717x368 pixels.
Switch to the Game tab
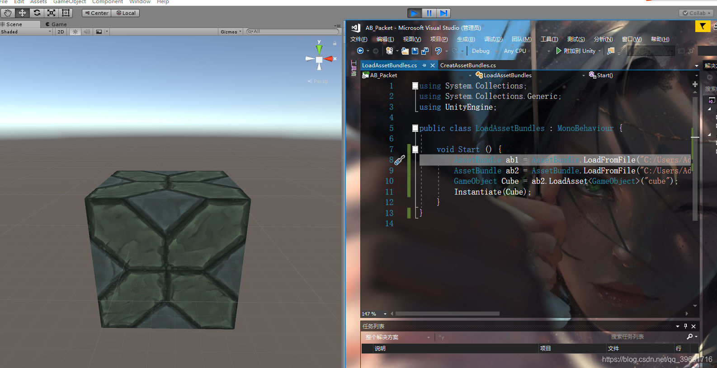[x=56, y=24]
